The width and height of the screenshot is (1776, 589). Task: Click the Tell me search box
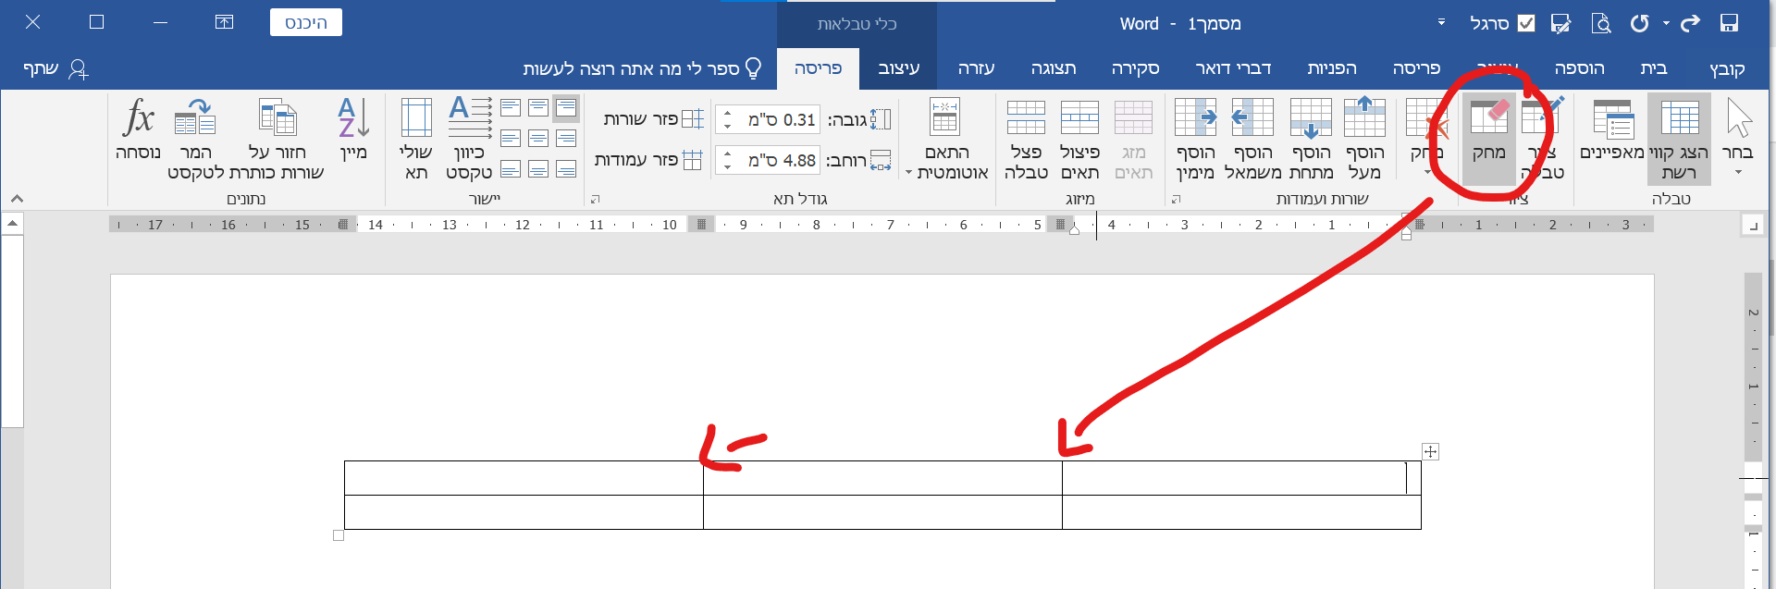pyautogui.click(x=642, y=68)
